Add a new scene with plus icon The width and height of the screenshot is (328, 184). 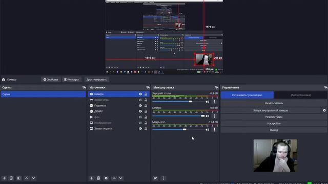4,178
